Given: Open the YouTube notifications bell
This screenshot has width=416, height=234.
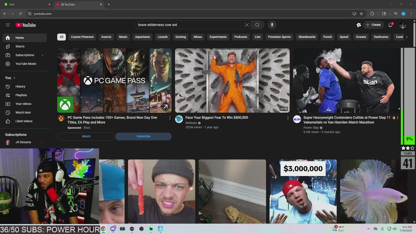Looking at the screenshot, I should coord(390,25).
